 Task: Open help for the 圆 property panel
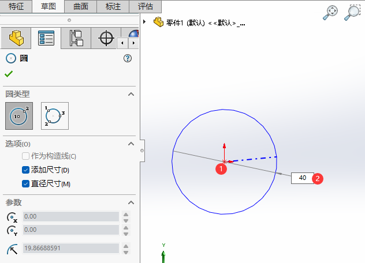pyautogui.click(x=128, y=58)
